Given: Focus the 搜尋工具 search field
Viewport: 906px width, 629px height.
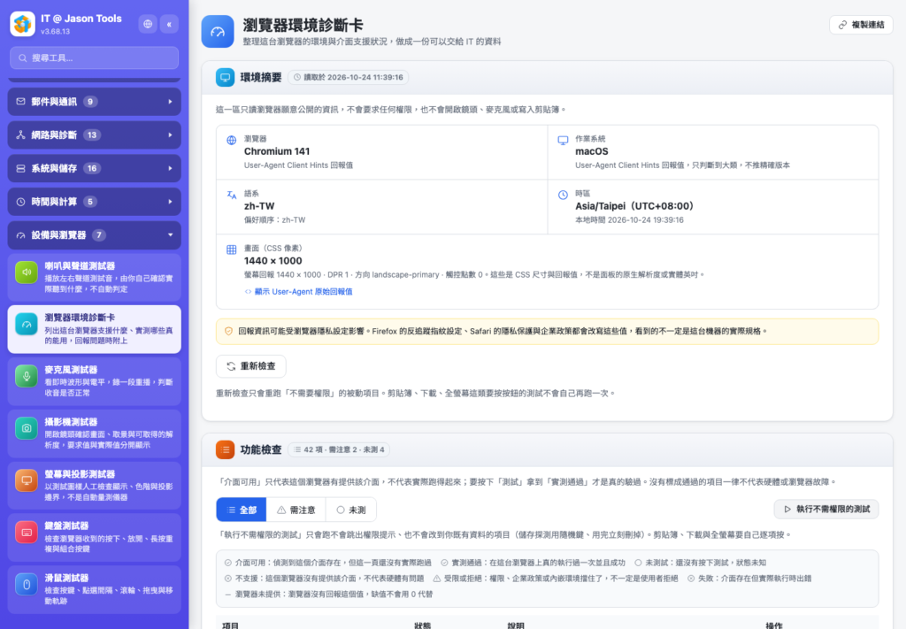Looking at the screenshot, I should pyautogui.click(x=94, y=58).
